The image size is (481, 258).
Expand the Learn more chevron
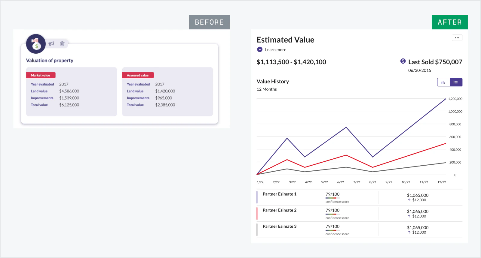click(260, 49)
